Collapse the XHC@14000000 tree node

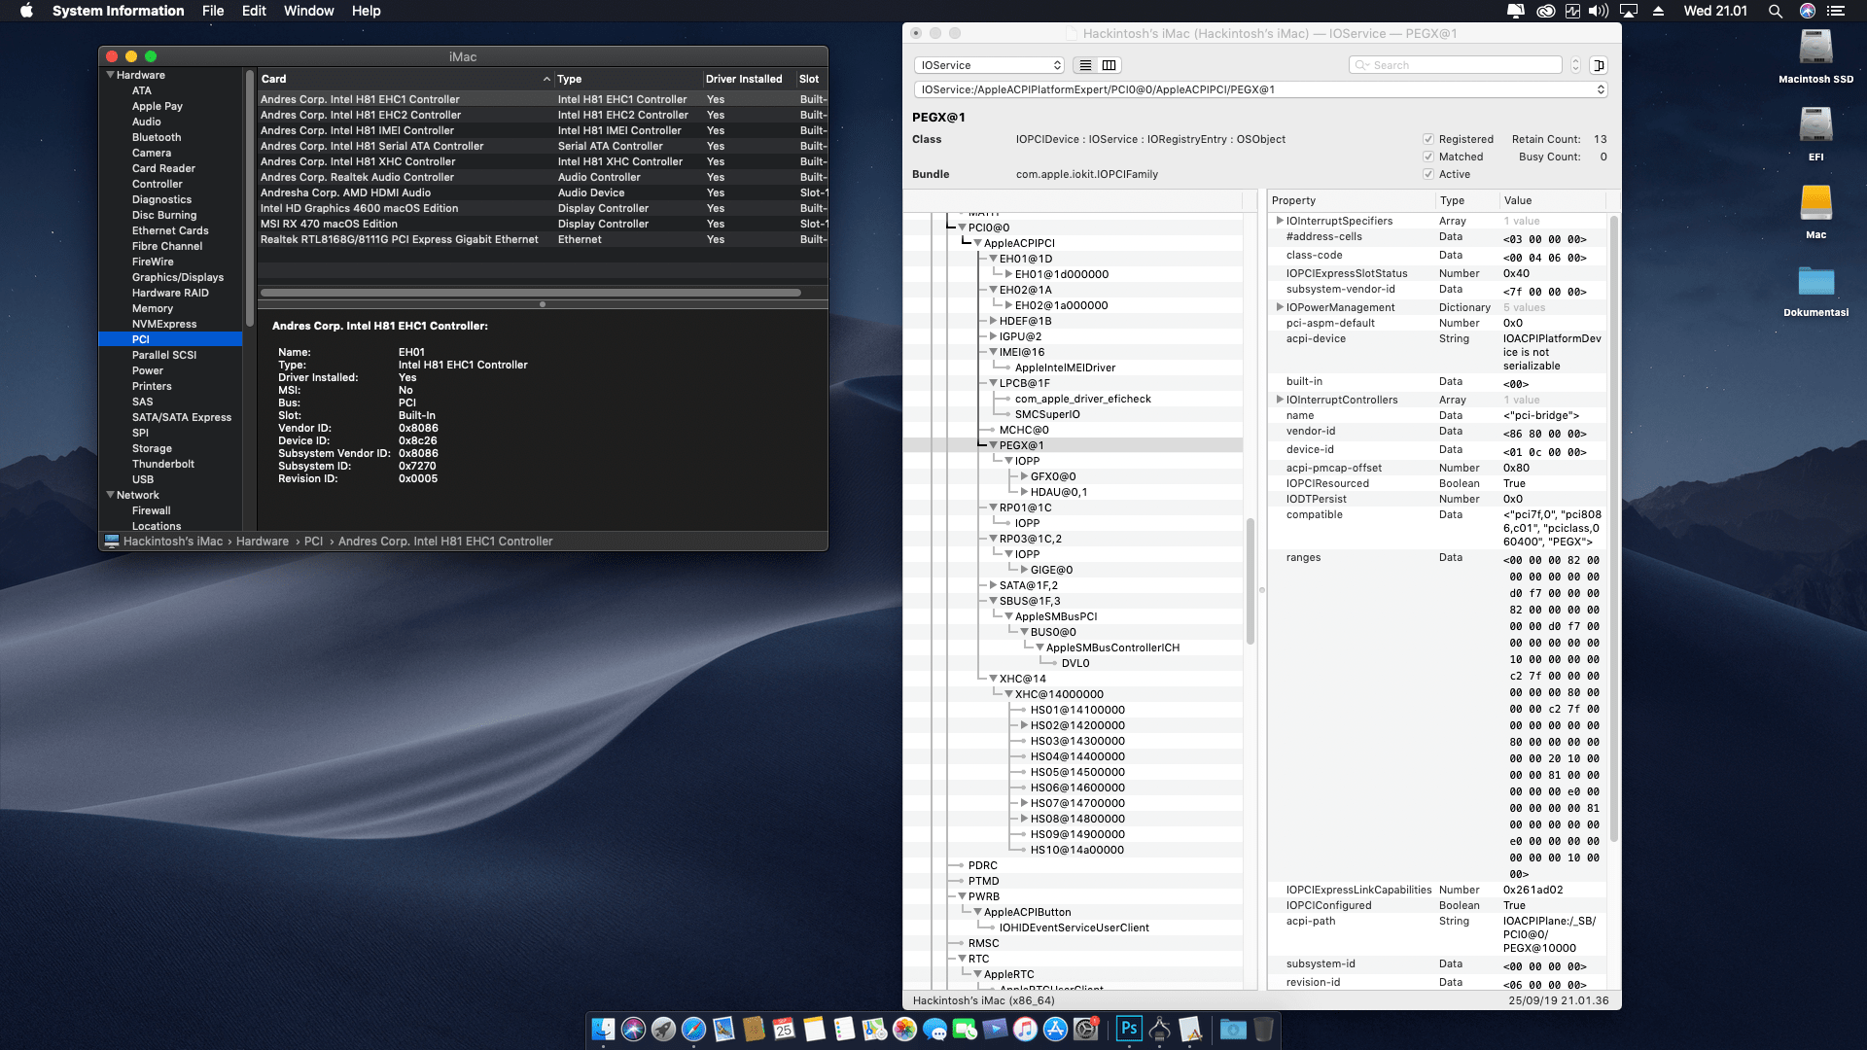[x=1008, y=694]
